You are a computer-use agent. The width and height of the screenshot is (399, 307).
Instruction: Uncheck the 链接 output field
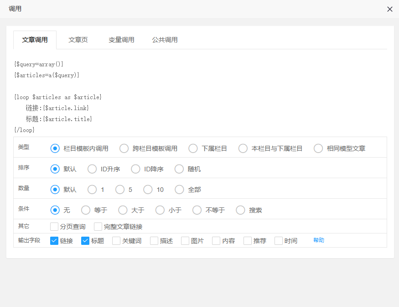click(x=54, y=241)
